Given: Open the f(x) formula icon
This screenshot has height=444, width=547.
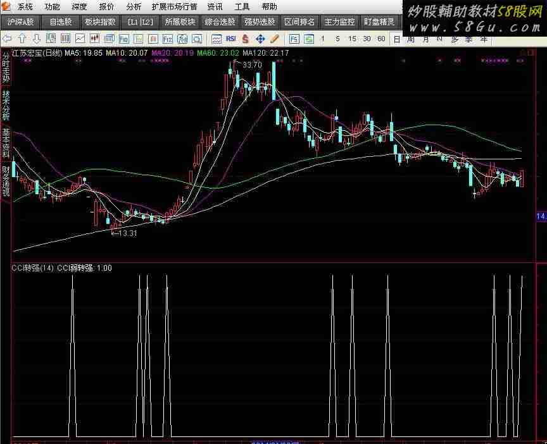Looking at the screenshot, I should pos(182,39).
